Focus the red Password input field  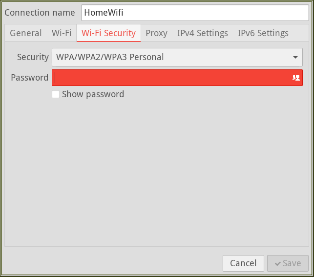pyautogui.click(x=171, y=78)
